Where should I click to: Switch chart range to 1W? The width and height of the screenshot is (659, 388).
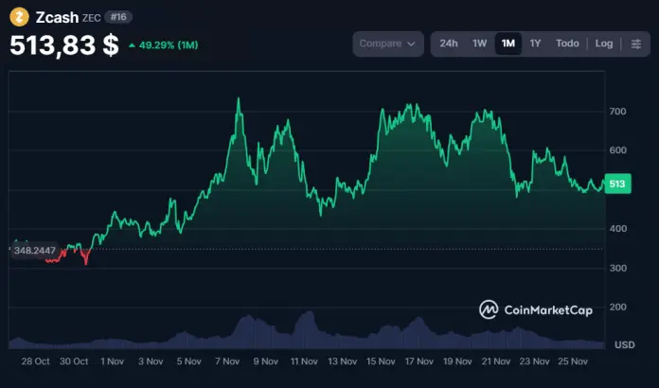(479, 44)
